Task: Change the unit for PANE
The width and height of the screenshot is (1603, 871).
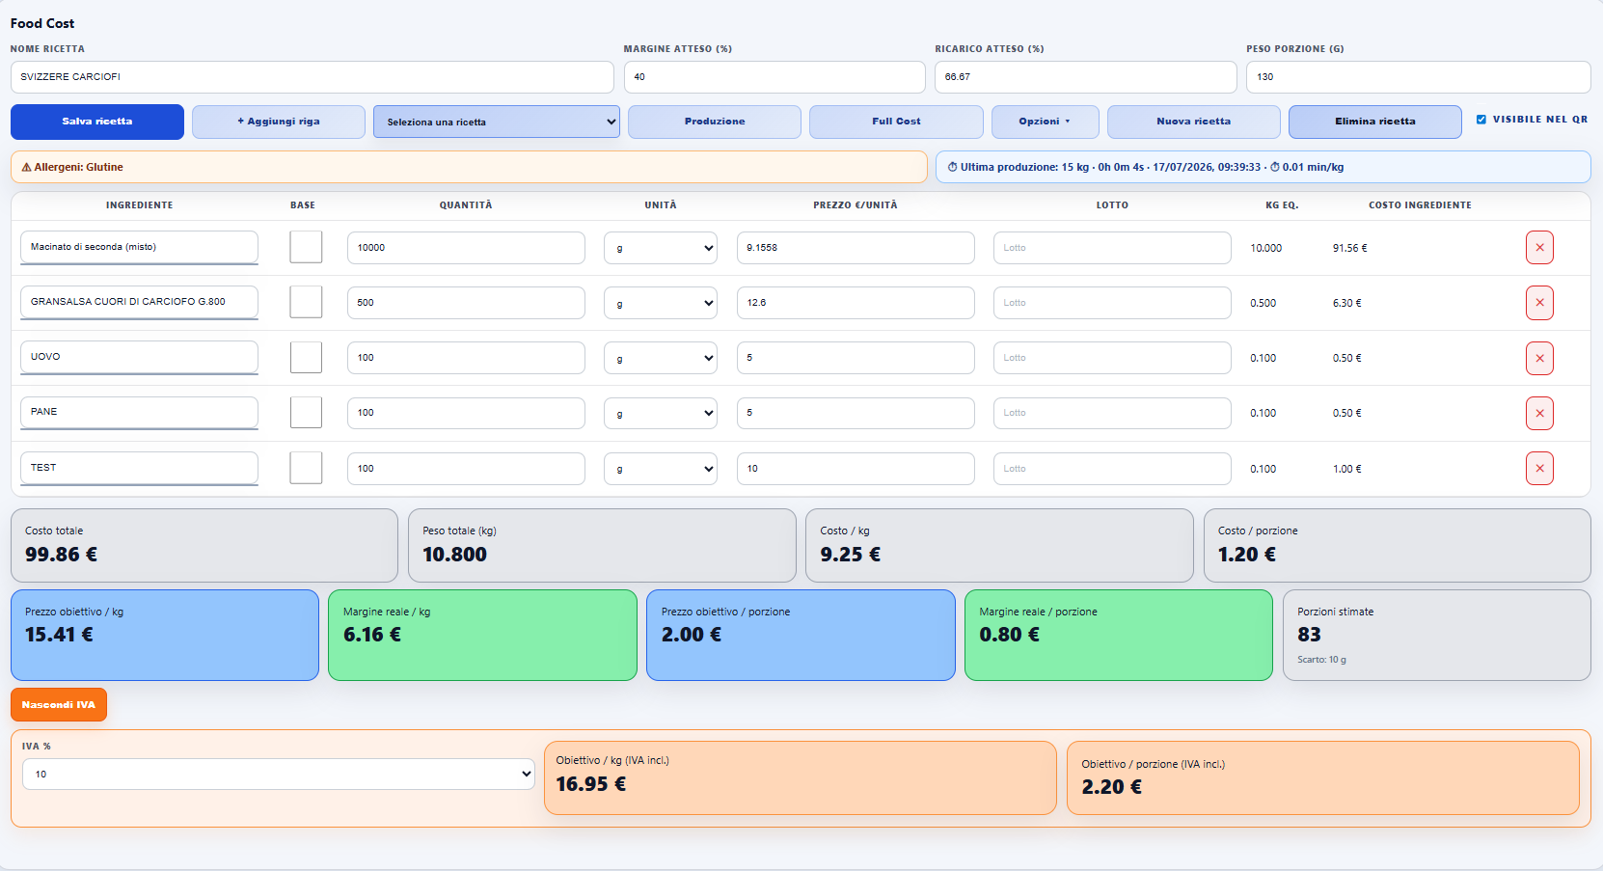Action: point(661,413)
